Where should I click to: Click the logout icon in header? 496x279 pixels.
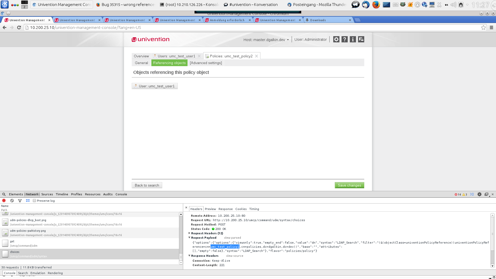[361, 39]
